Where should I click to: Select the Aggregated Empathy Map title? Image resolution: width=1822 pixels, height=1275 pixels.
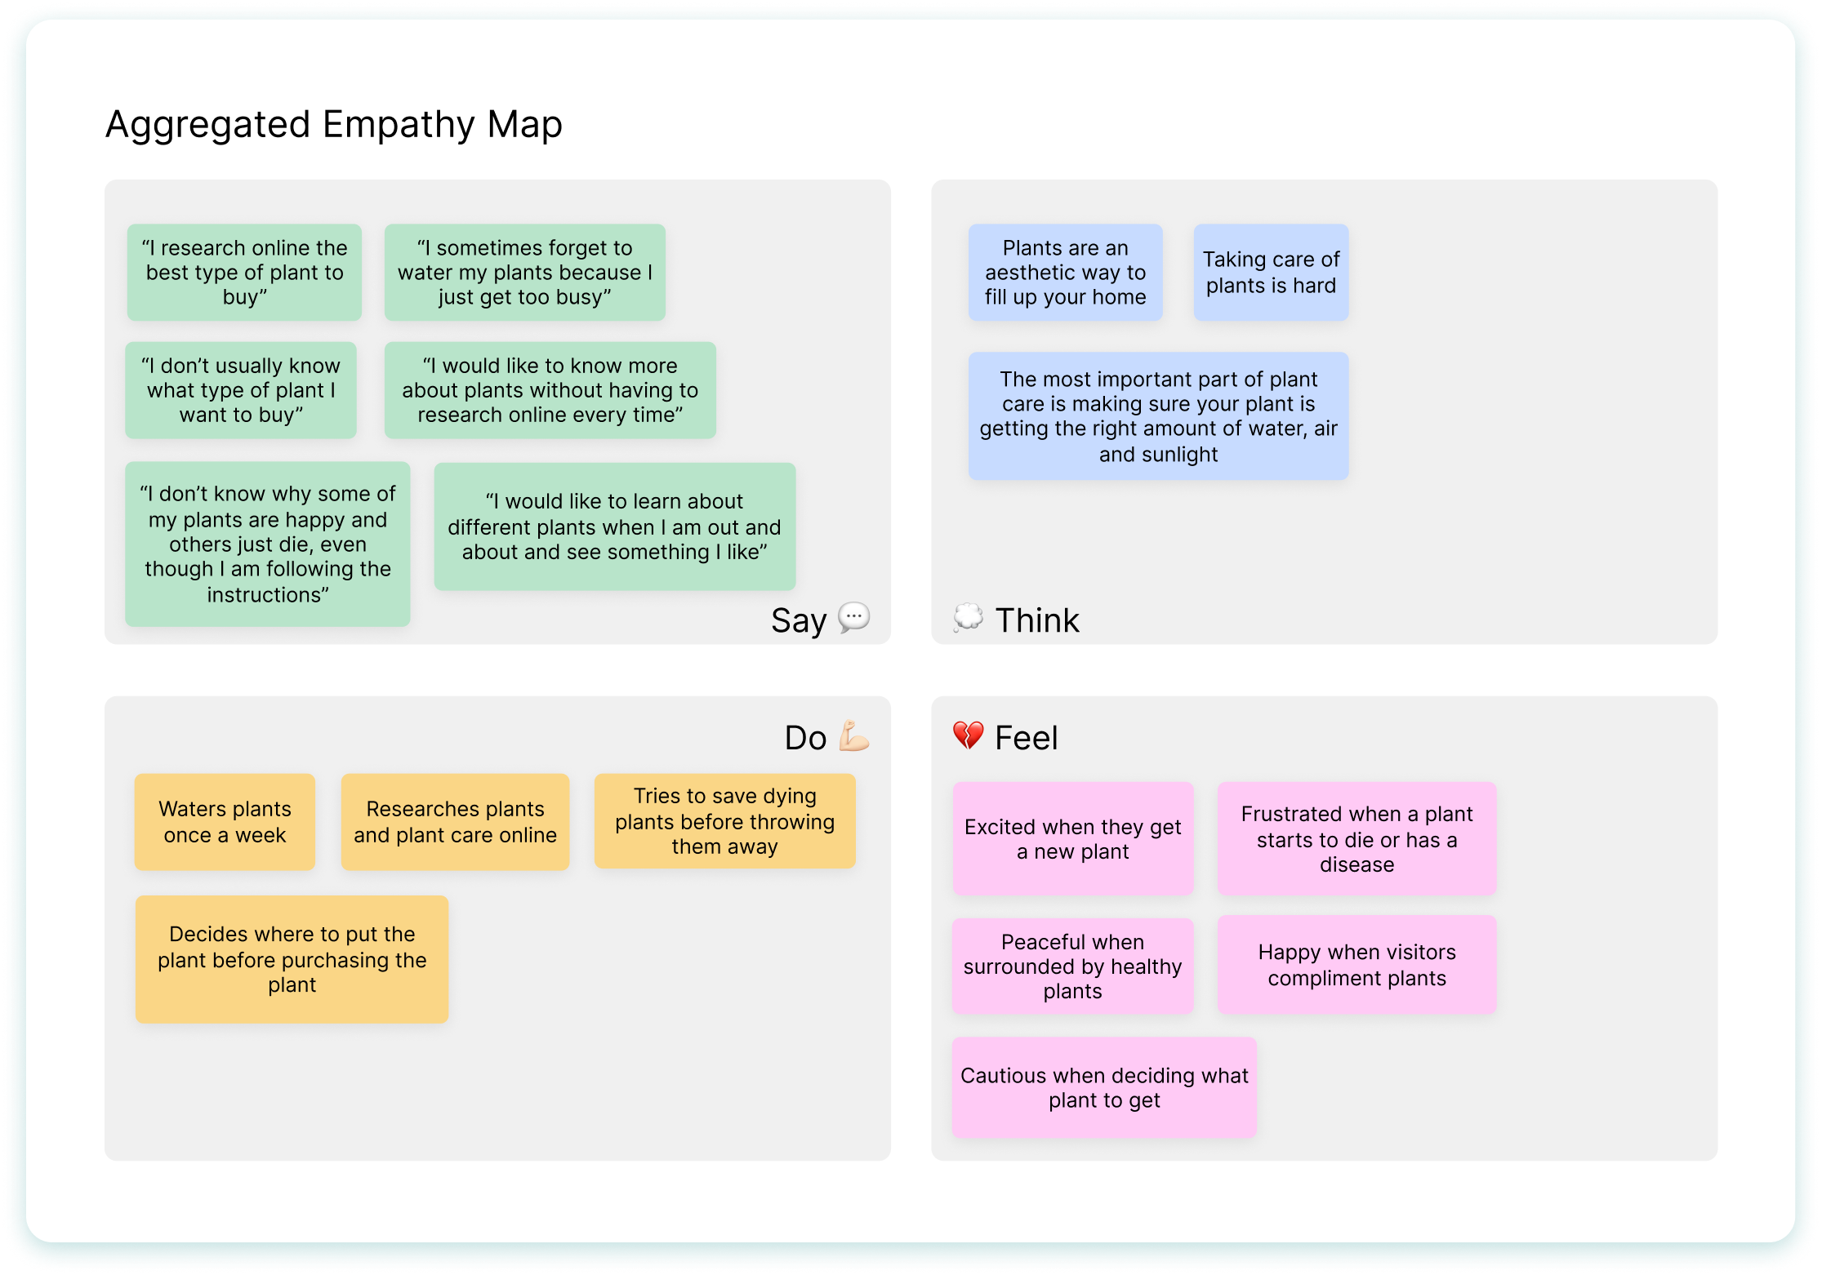click(x=333, y=125)
